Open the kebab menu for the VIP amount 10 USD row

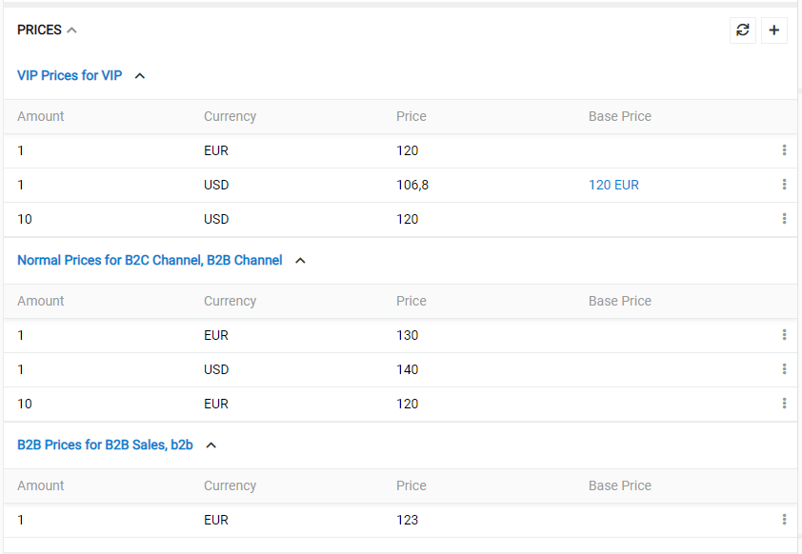tap(784, 219)
